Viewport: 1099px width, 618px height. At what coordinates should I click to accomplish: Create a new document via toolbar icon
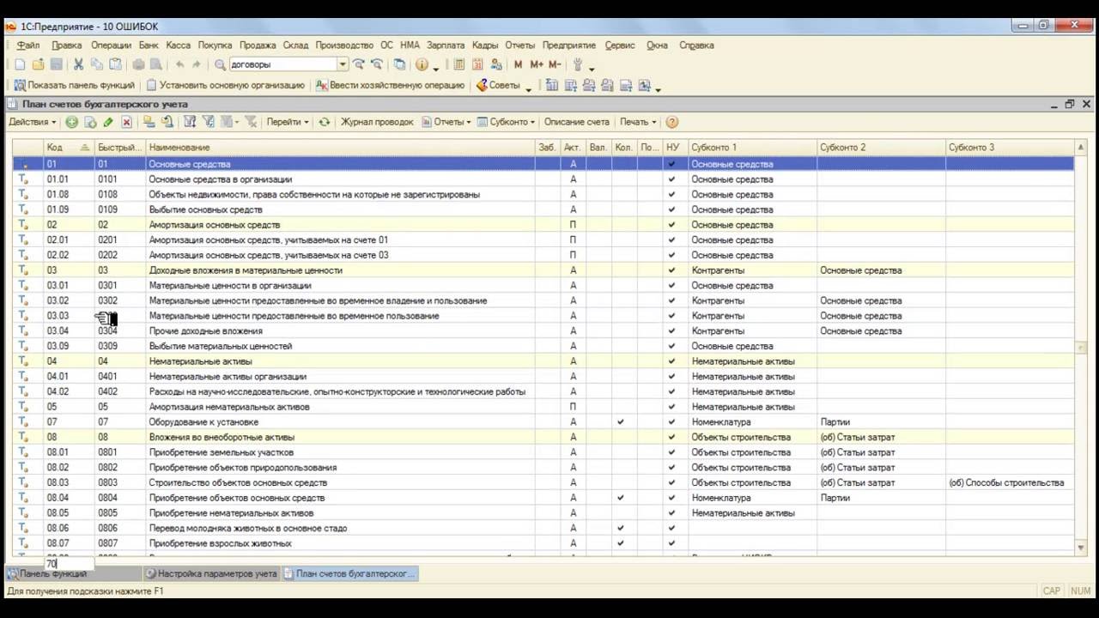[21, 64]
